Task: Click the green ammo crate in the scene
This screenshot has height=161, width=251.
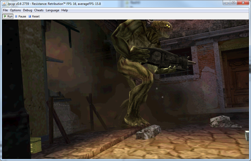Action: click(35, 145)
